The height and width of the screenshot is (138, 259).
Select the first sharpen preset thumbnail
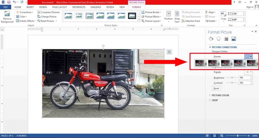(201, 63)
